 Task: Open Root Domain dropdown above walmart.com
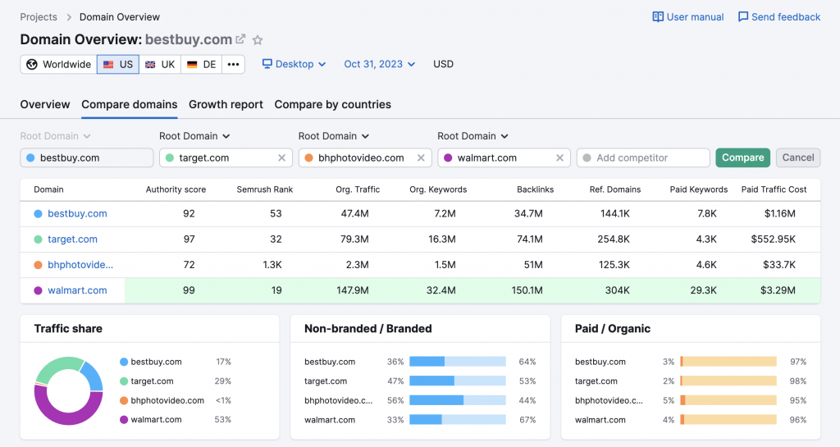pos(472,136)
